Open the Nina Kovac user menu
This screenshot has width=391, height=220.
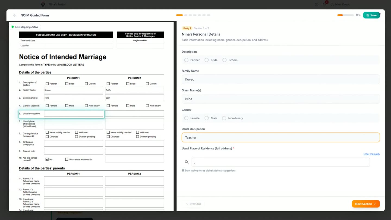(x=340, y=4)
